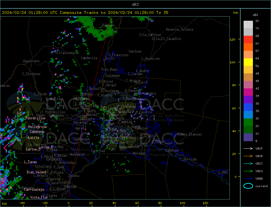Screen dimensions: 271x207
Task: Click the Reserva_Telteca map label
Action: click(179, 29)
